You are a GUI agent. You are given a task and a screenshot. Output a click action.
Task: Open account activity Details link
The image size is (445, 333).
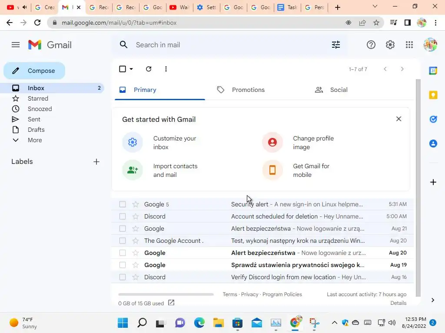(x=398, y=303)
